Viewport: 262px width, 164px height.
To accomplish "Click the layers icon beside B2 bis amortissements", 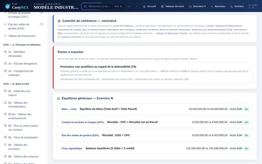I will pyautogui.click(x=5, y=114).
